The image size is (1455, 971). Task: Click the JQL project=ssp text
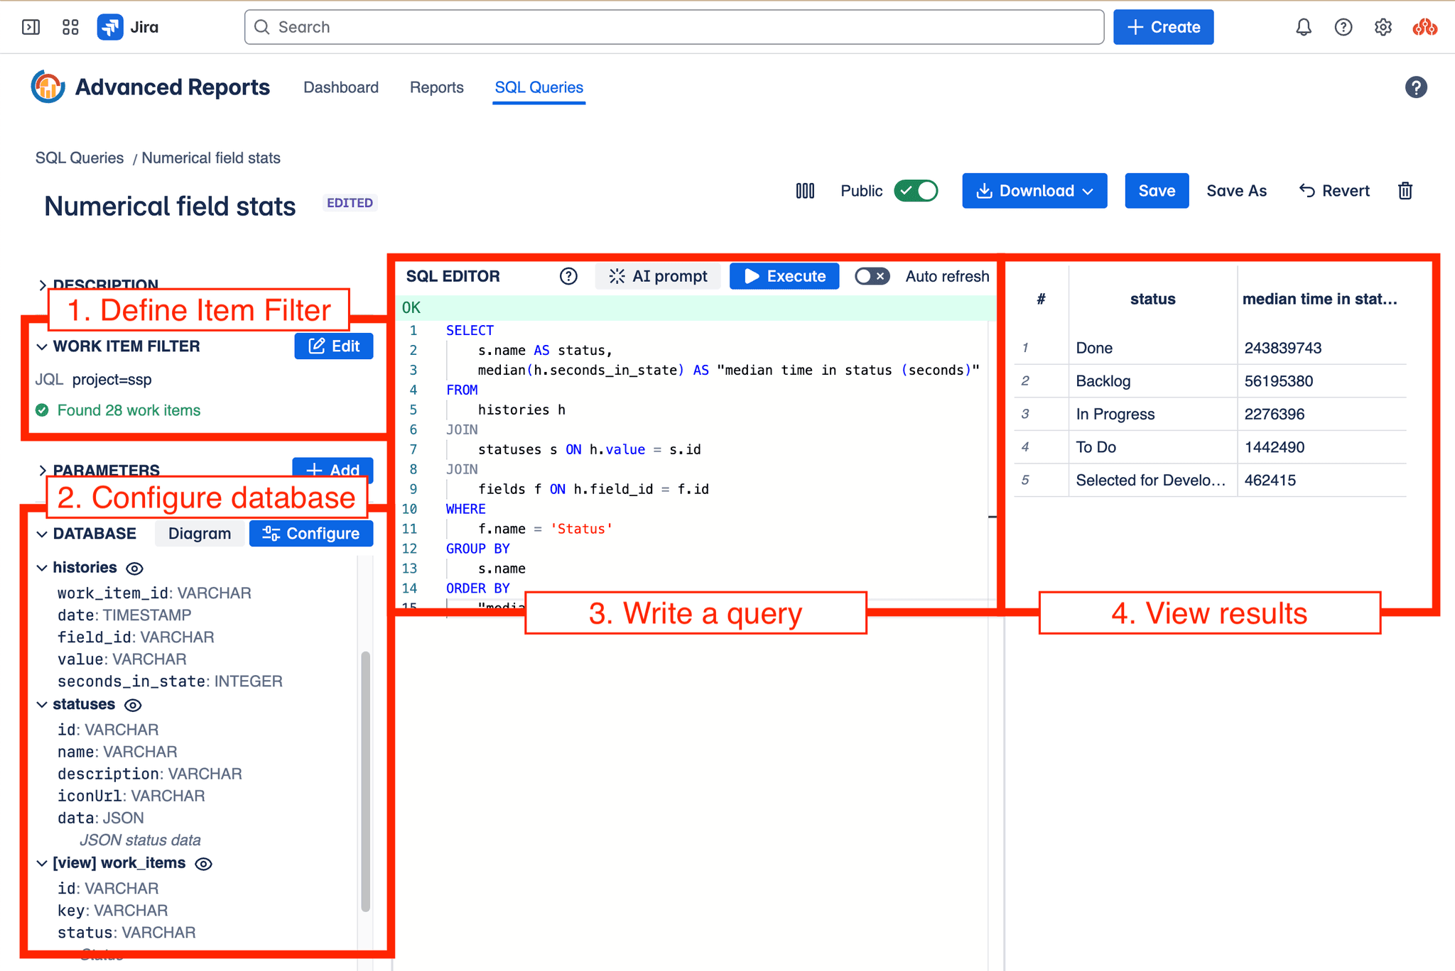pos(93,380)
